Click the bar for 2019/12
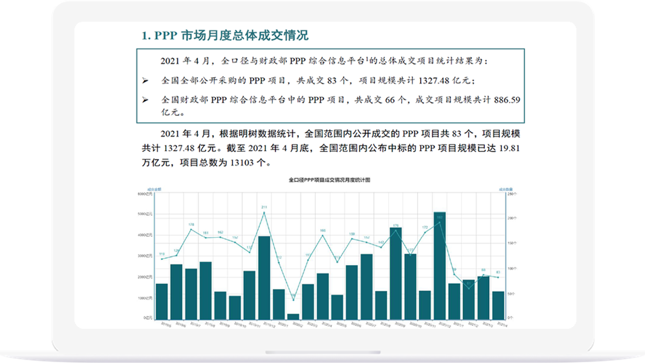 (x=264, y=278)
